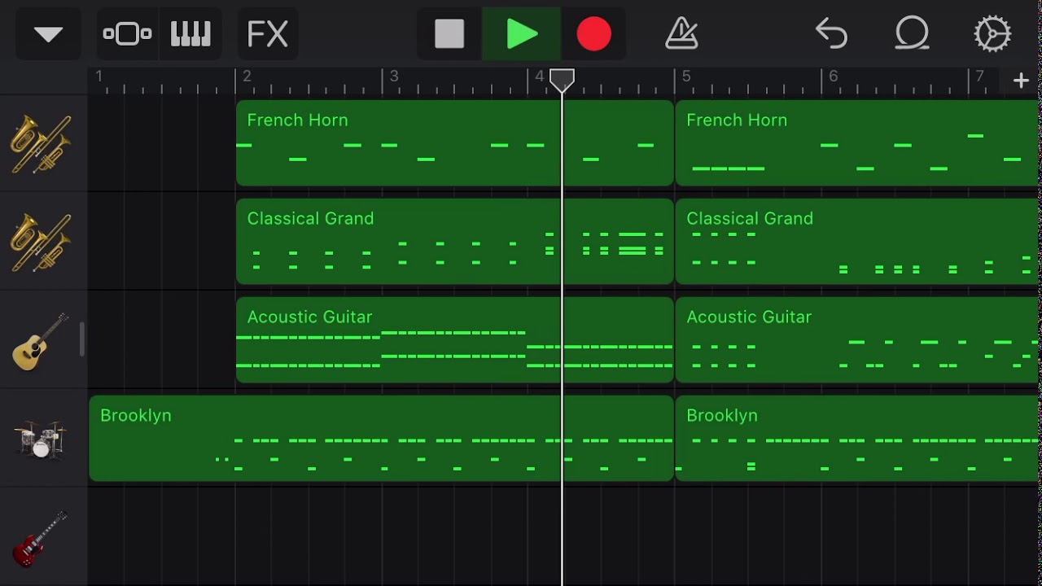Tap the playhead handle on the ruler

[562, 80]
